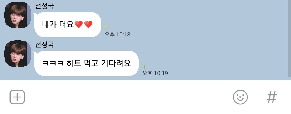Viewport: 291px width, 114px height.
Task: Click unread count 1 above 오후 10:18
Action: 106,28
